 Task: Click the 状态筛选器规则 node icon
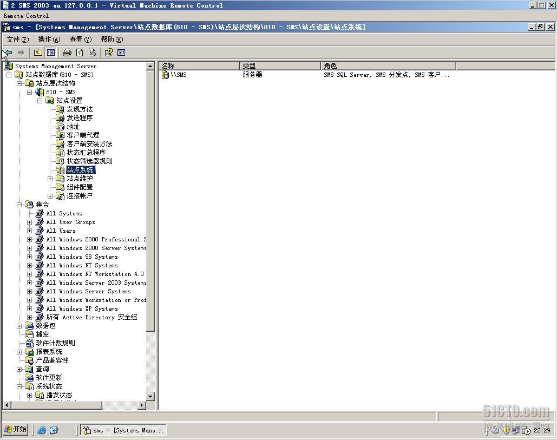coord(60,161)
